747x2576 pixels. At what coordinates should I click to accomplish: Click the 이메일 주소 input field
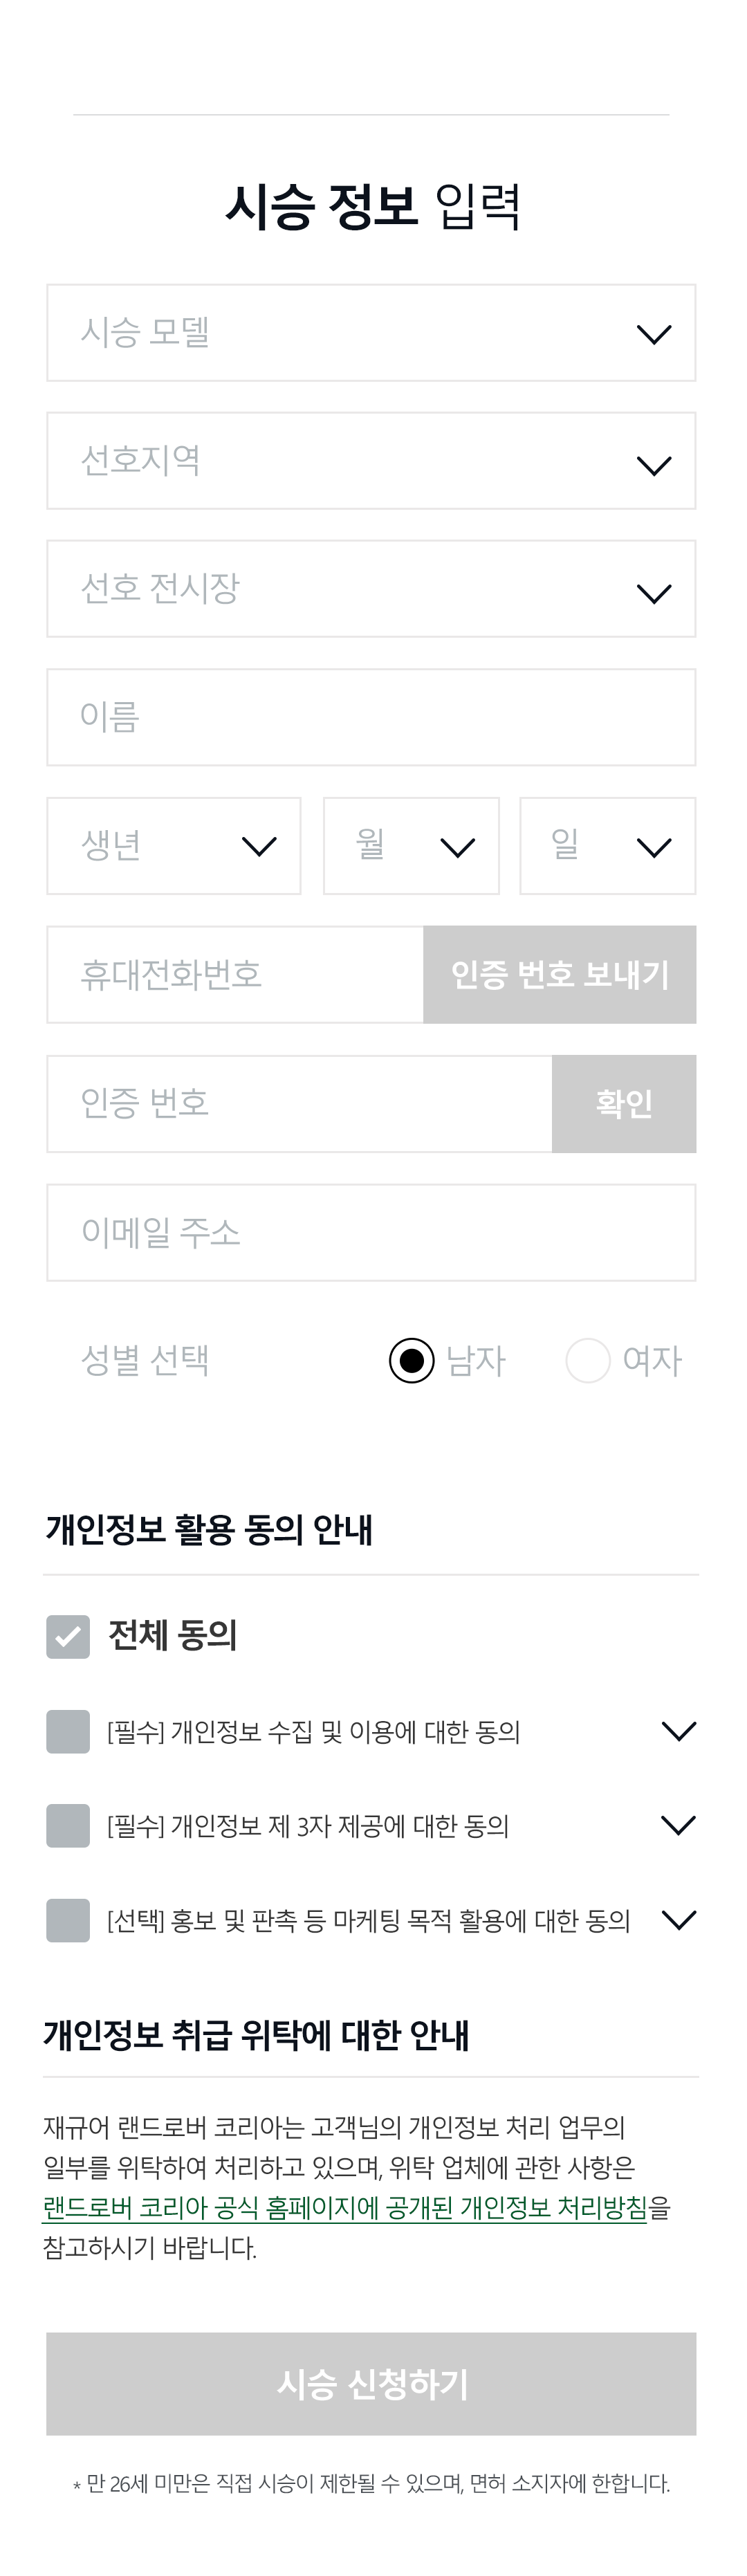[371, 1233]
